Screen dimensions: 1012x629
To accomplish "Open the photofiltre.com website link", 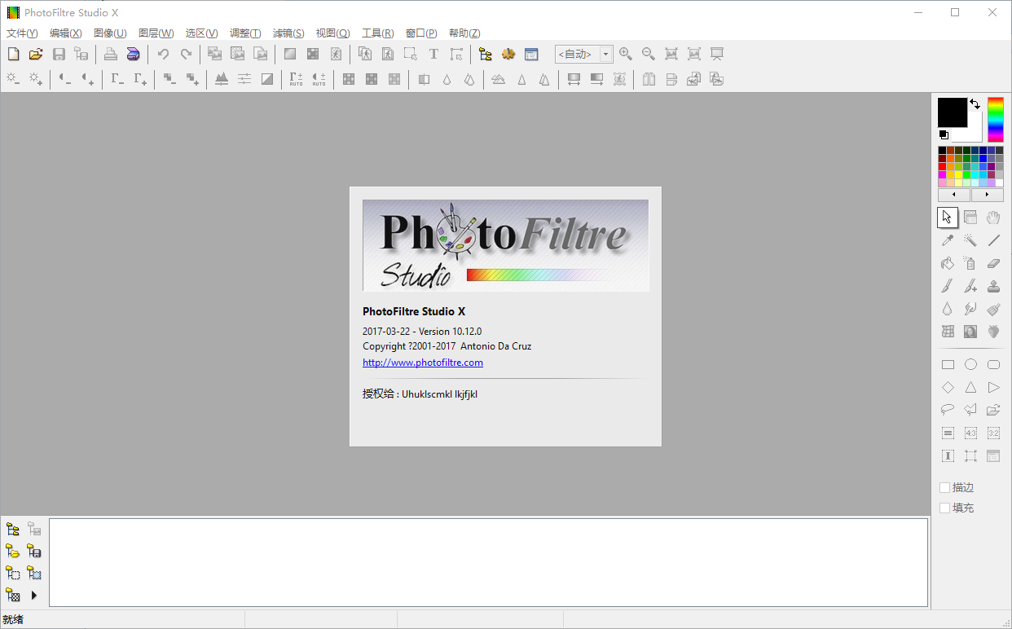I will point(423,363).
